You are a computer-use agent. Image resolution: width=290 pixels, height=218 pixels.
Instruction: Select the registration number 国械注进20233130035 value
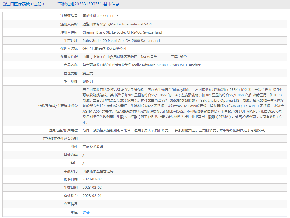coord(100,16)
